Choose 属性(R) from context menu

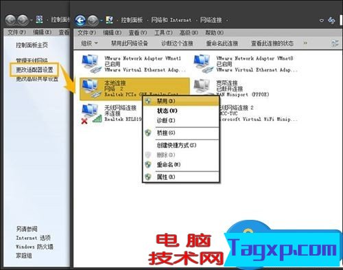pyautogui.click(x=180, y=177)
